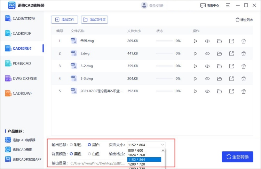
Task: Open output folder for 3-3.dwg
Action: pos(219,79)
